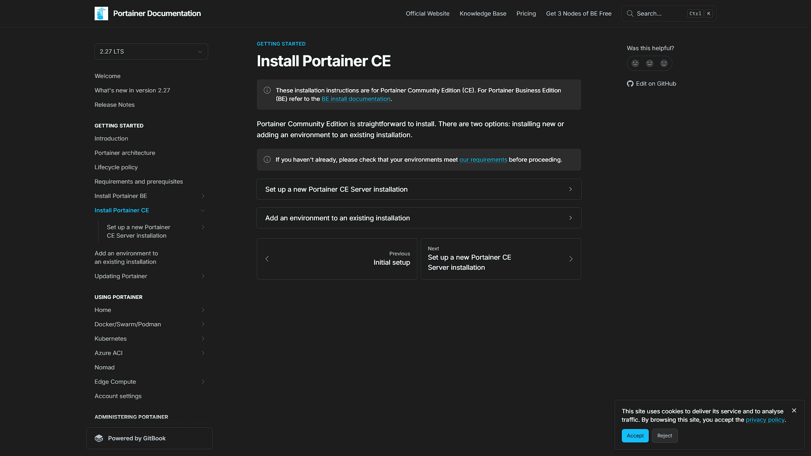Click the left arrow on the Previous card
This screenshot has height=456, width=811.
click(267, 259)
